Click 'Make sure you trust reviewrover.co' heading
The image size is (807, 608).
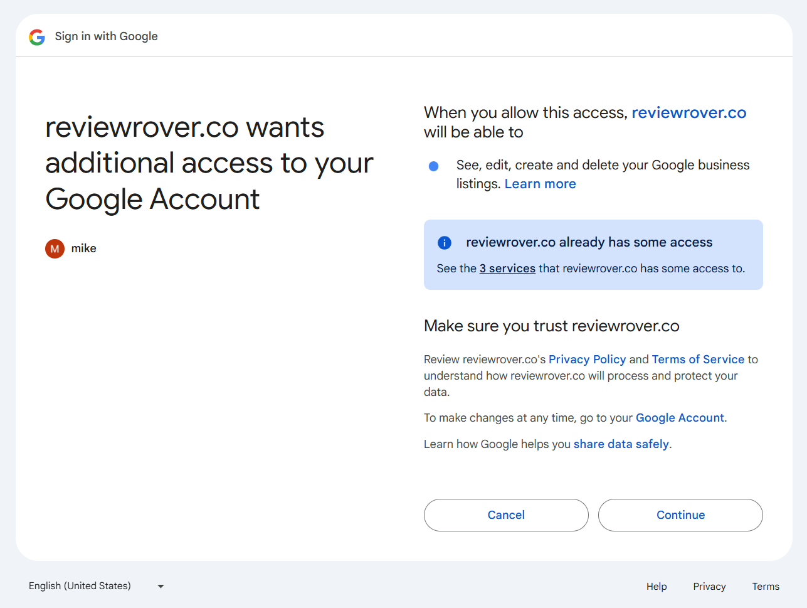click(551, 326)
